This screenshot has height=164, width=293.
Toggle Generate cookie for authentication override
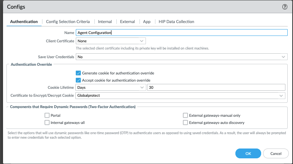[78, 73]
